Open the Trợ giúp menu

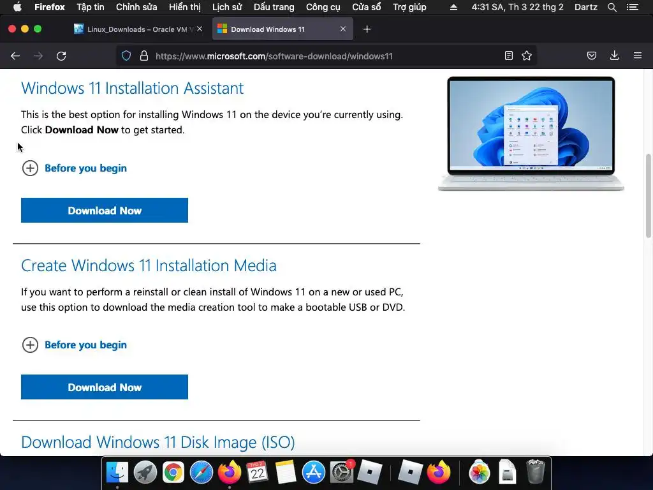(409, 7)
